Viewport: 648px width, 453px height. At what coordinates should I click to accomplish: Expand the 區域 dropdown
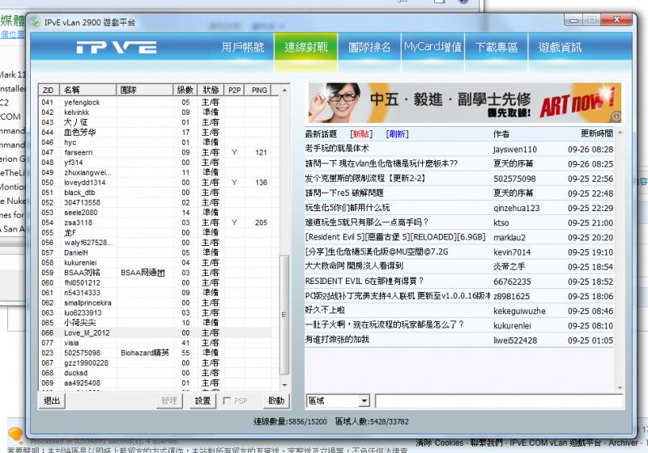point(364,400)
